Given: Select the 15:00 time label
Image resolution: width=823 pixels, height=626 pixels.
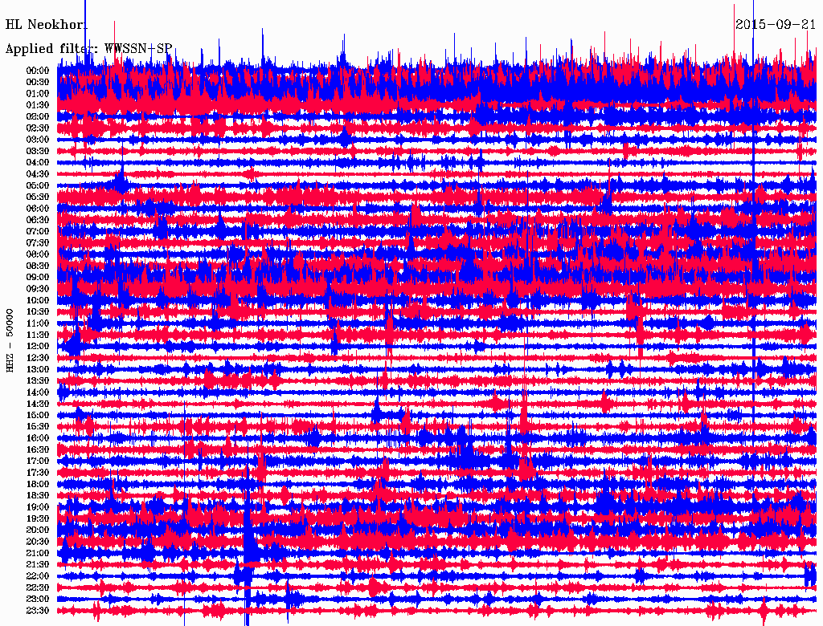Looking at the screenshot, I should coord(38,415).
